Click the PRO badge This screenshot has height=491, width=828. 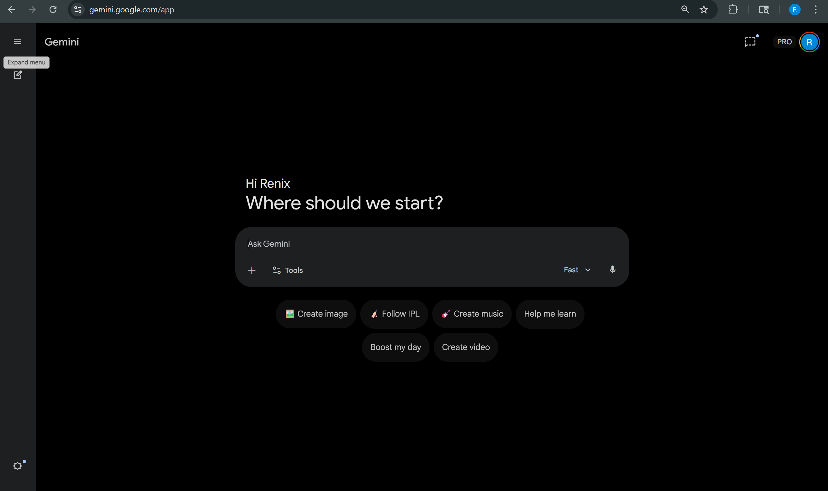(x=784, y=41)
